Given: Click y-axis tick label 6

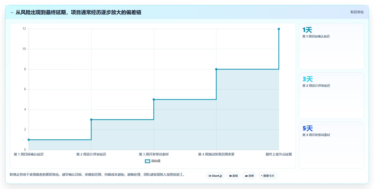Looking at the screenshot, I should coord(25,89).
